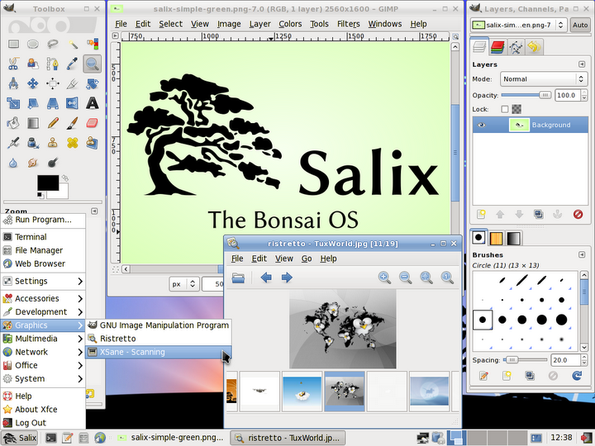
Task: Select the Pencil tool
Action: coord(53,123)
